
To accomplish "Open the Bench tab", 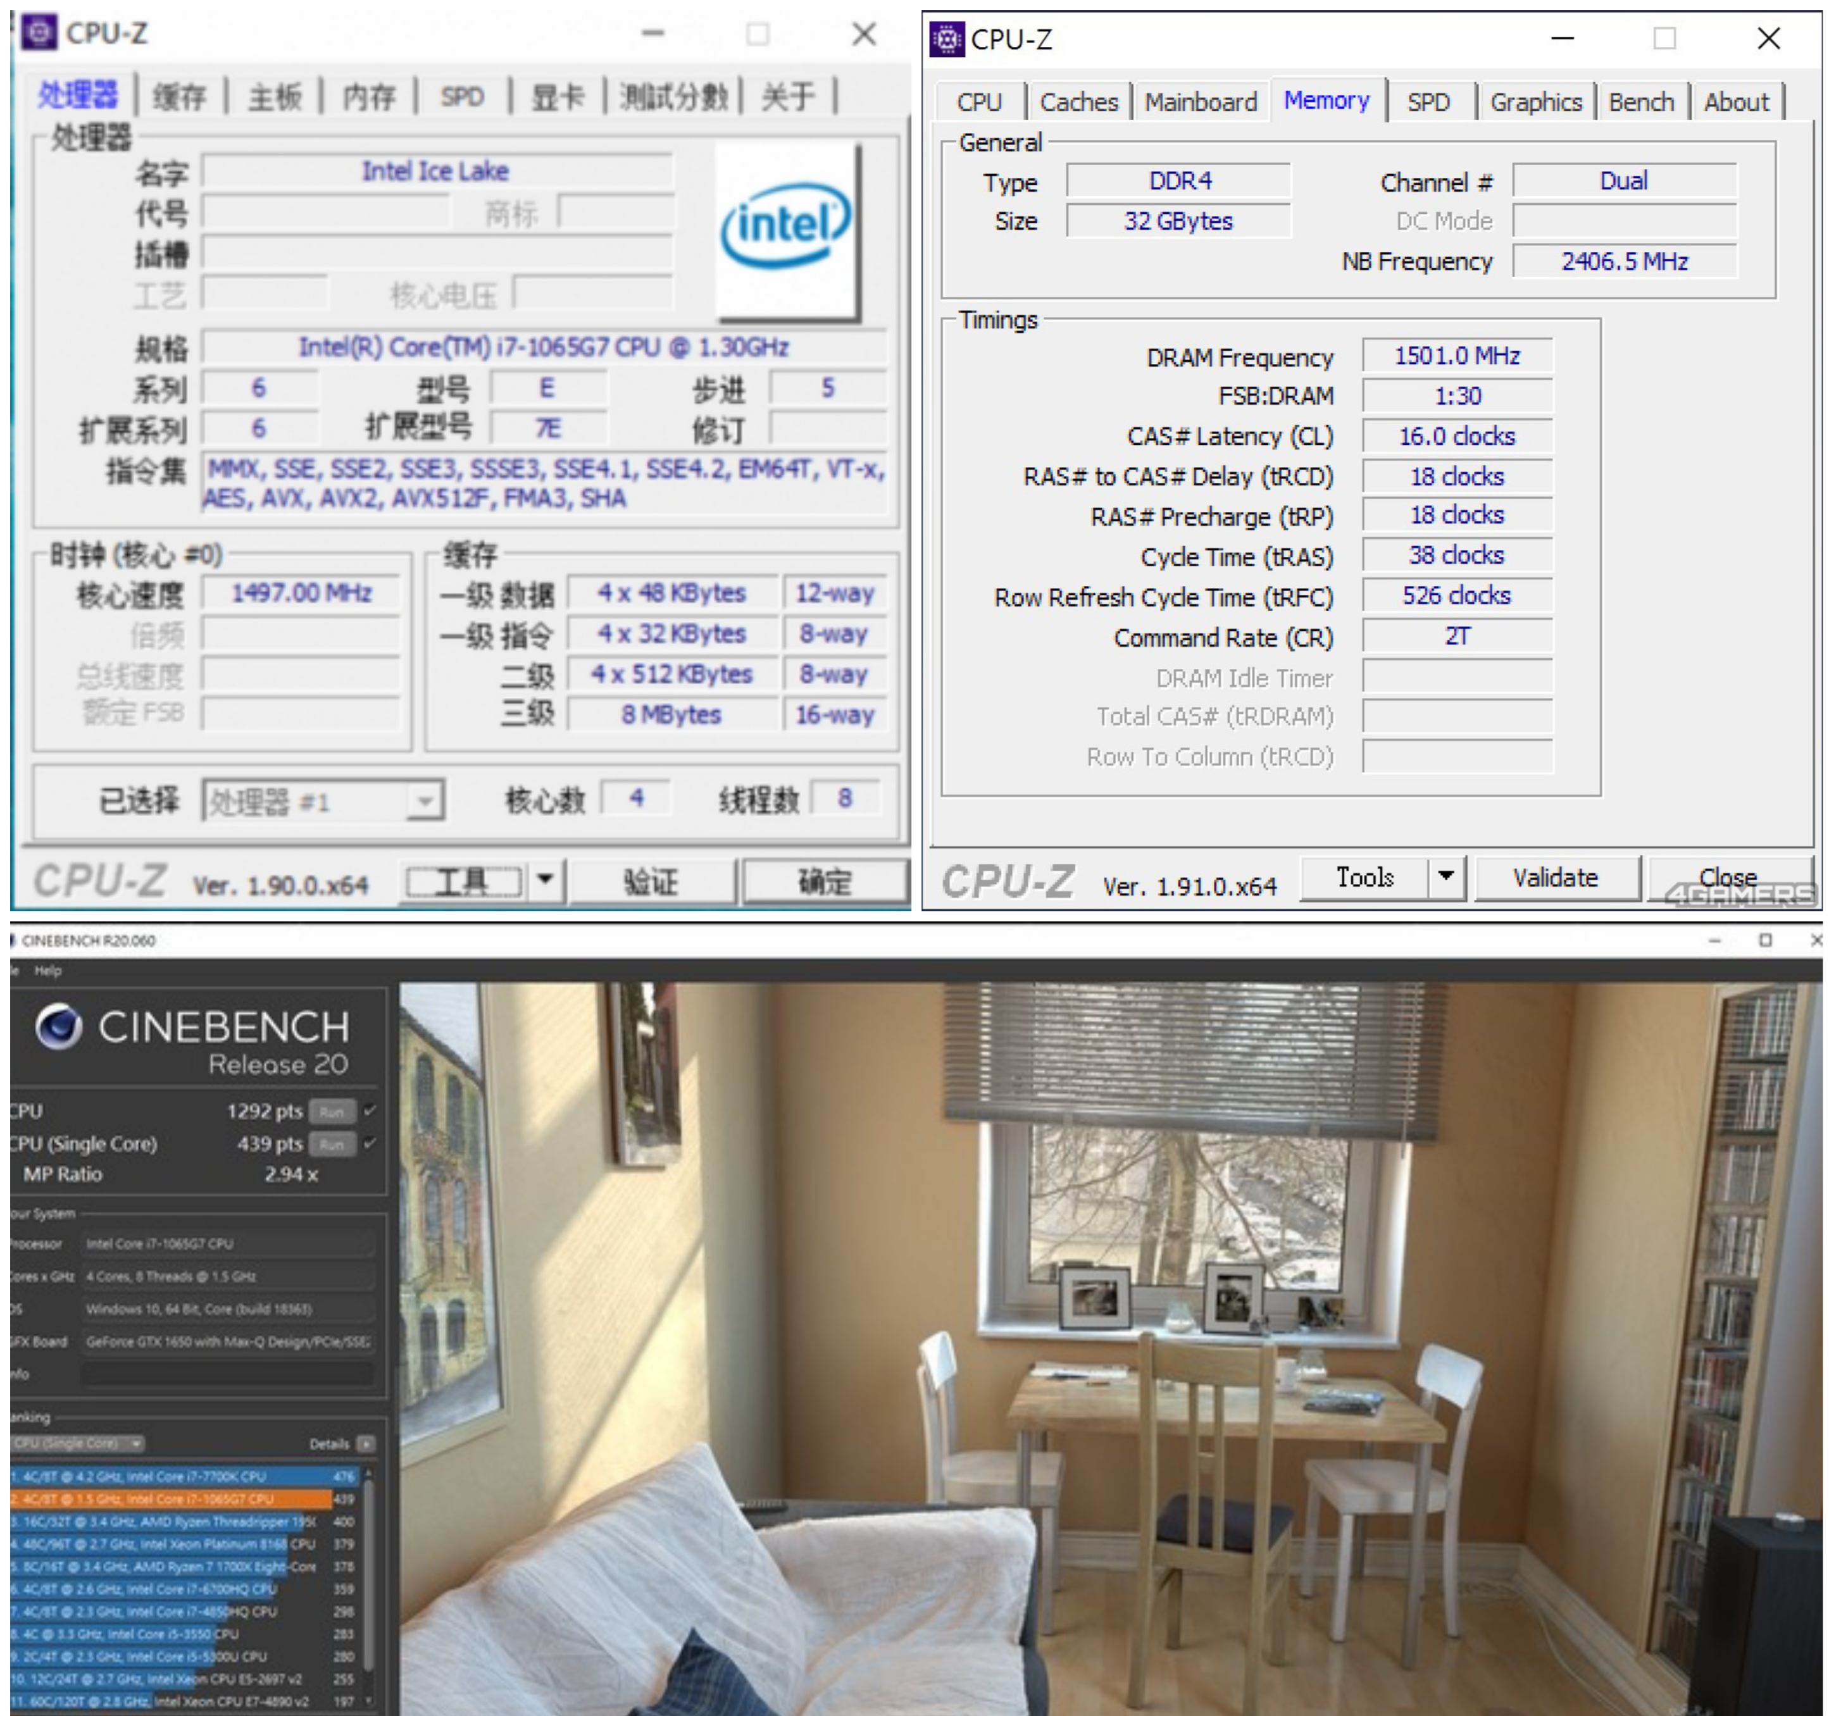I will (x=1641, y=101).
